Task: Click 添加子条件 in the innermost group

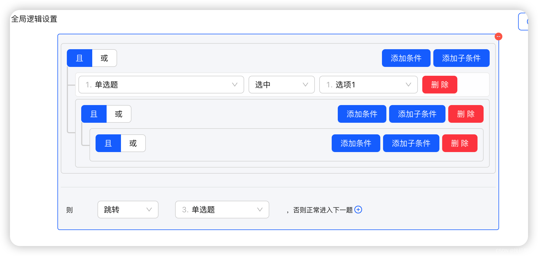Action: click(x=411, y=143)
